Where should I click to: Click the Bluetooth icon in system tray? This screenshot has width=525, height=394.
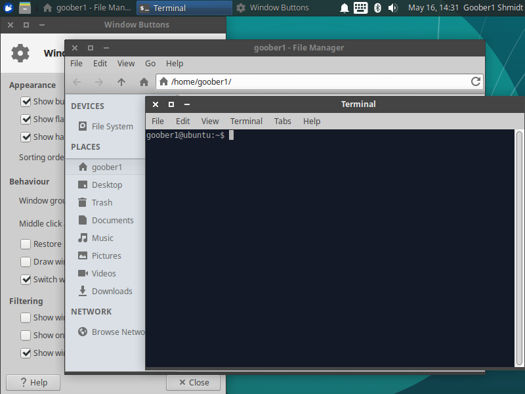[x=377, y=8]
